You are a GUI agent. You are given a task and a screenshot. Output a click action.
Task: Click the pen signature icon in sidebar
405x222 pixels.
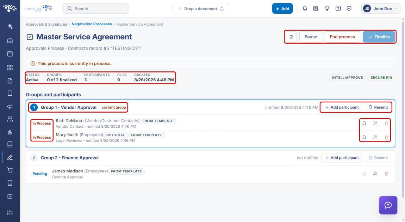(10, 157)
